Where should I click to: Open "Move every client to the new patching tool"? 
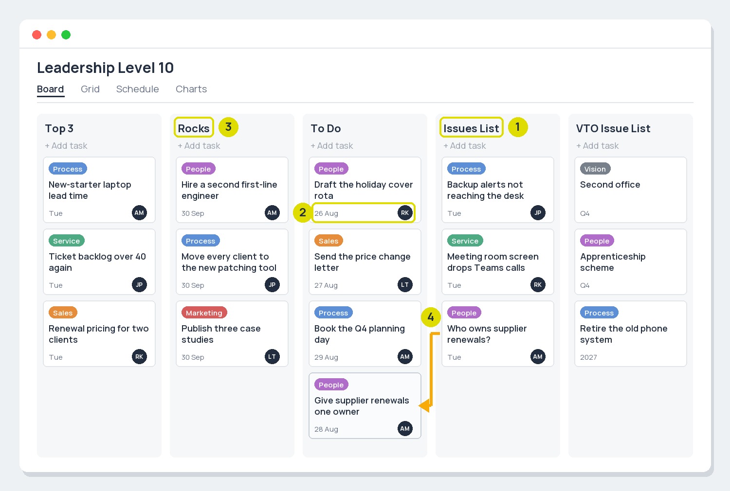point(229,262)
